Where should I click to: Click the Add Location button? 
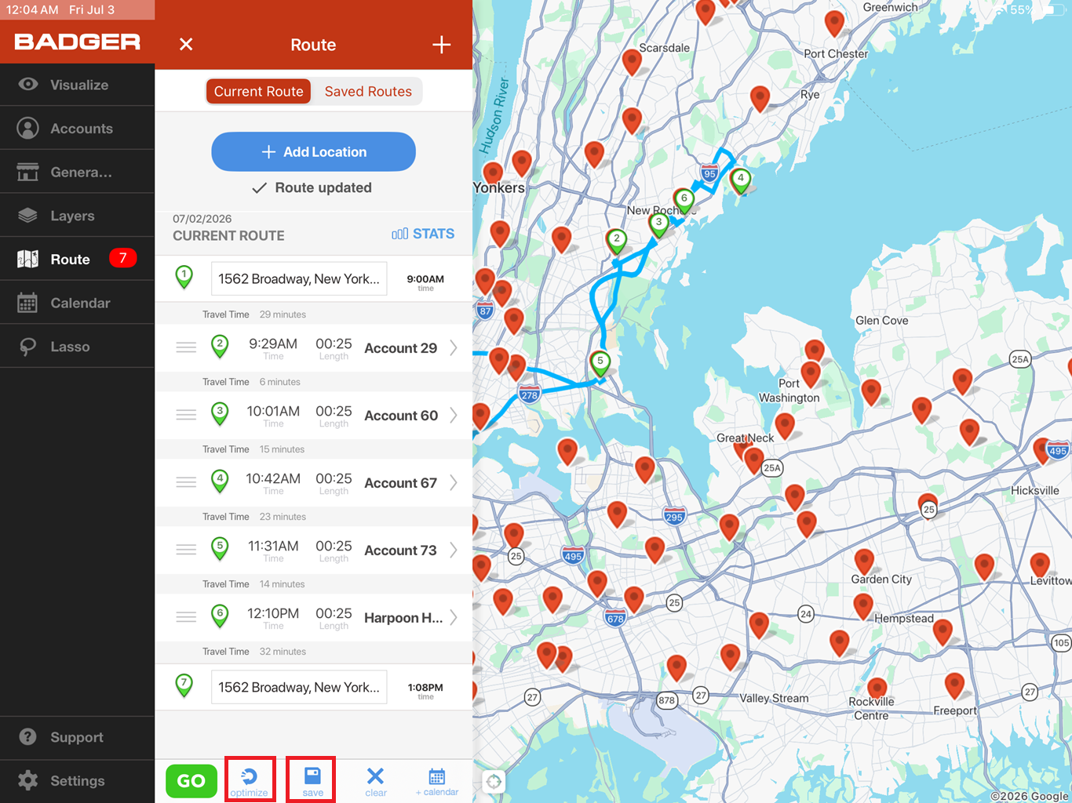(x=313, y=151)
